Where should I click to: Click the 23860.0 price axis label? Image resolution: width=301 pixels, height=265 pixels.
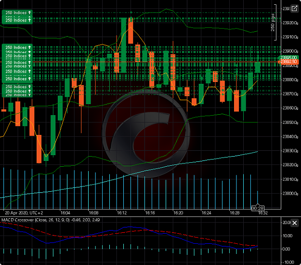tap(290, 108)
